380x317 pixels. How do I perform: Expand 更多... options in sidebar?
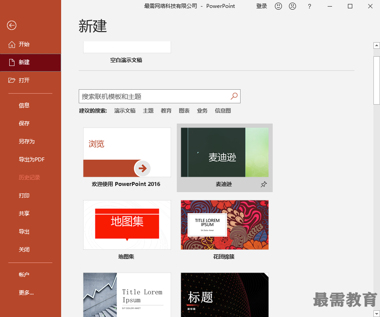tap(26, 292)
